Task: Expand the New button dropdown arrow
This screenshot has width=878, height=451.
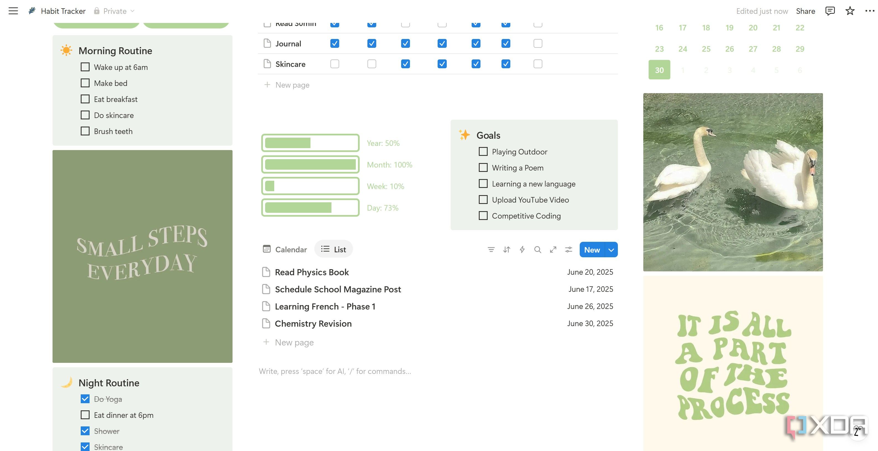Action: point(611,250)
